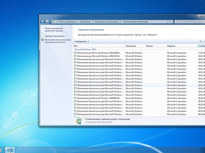This screenshot has width=205, height=153.
Task: Select 'Панель управления' breadcrumb
Action: (x=67, y=22)
